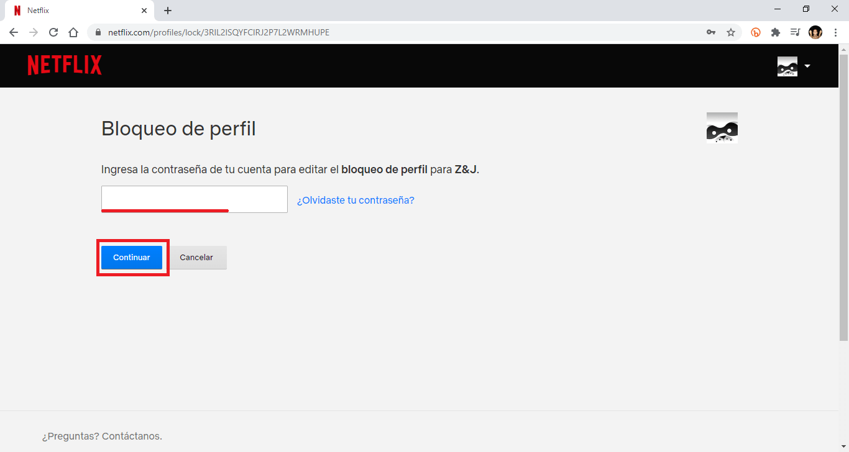Click the Netflix logo in the header
Screen dimensions: 849x452
tap(65, 65)
